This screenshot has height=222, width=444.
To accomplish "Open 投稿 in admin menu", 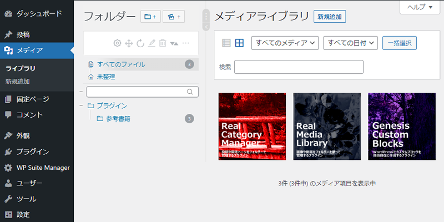I will 37,35.
